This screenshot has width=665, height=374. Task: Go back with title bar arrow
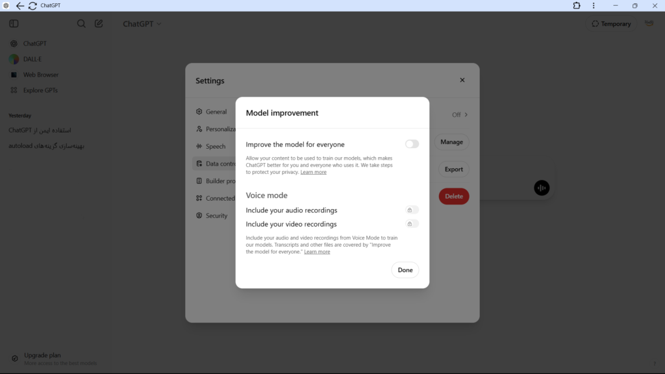20,6
